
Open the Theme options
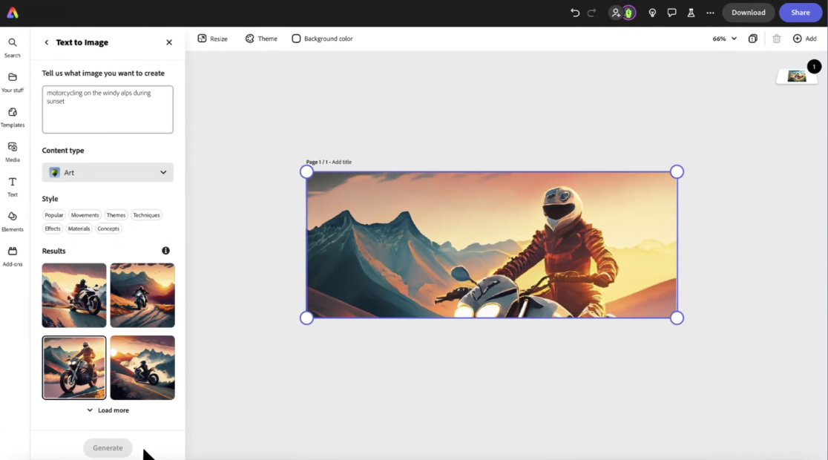(261, 39)
